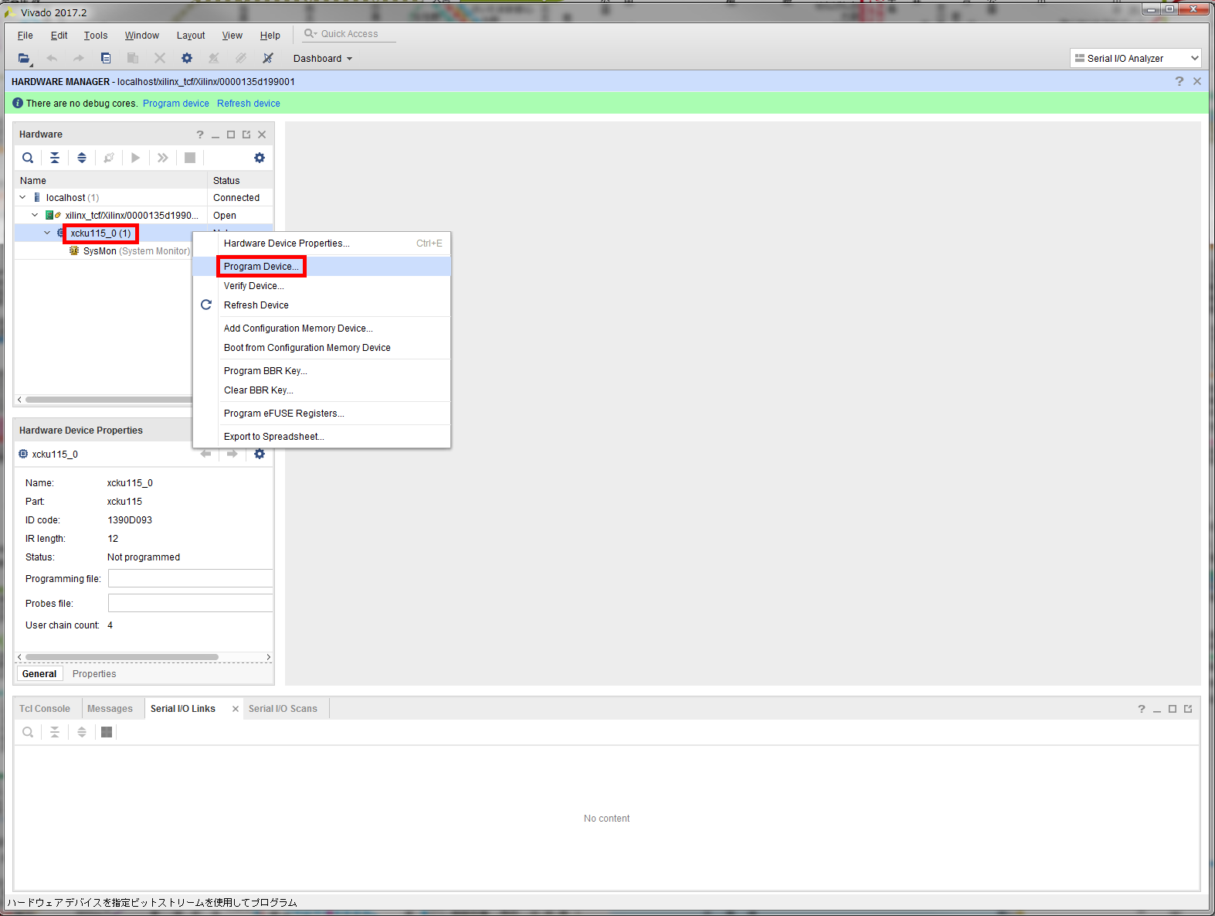Select Clear BBR Key... entry
The width and height of the screenshot is (1215, 916).
[321, 390]
